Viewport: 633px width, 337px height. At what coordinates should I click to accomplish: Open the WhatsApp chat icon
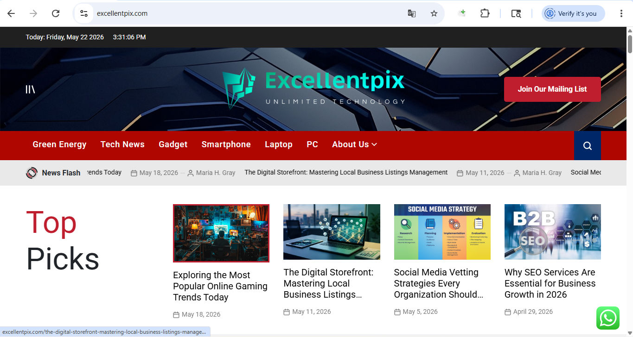[608, 318]
